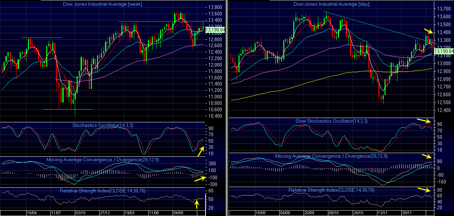Select the 10,400 price axis label
Viewport: 454px width, 216px height.
point(214,116)
